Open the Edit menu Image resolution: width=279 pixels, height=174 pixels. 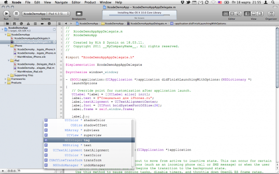(x=37, y=2)
